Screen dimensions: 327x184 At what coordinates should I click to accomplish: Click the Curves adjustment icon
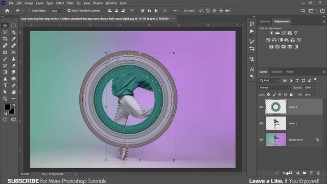[x=284, y=33]
